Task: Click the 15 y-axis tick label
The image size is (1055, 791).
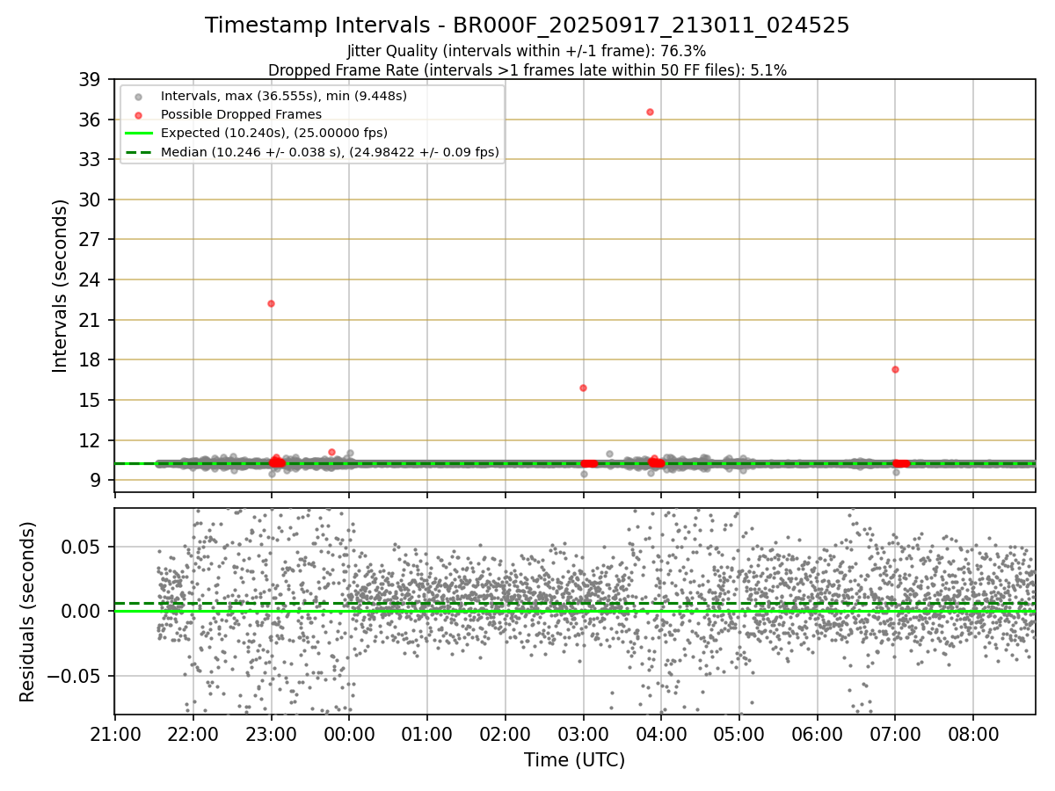Action: coord(90,400)
